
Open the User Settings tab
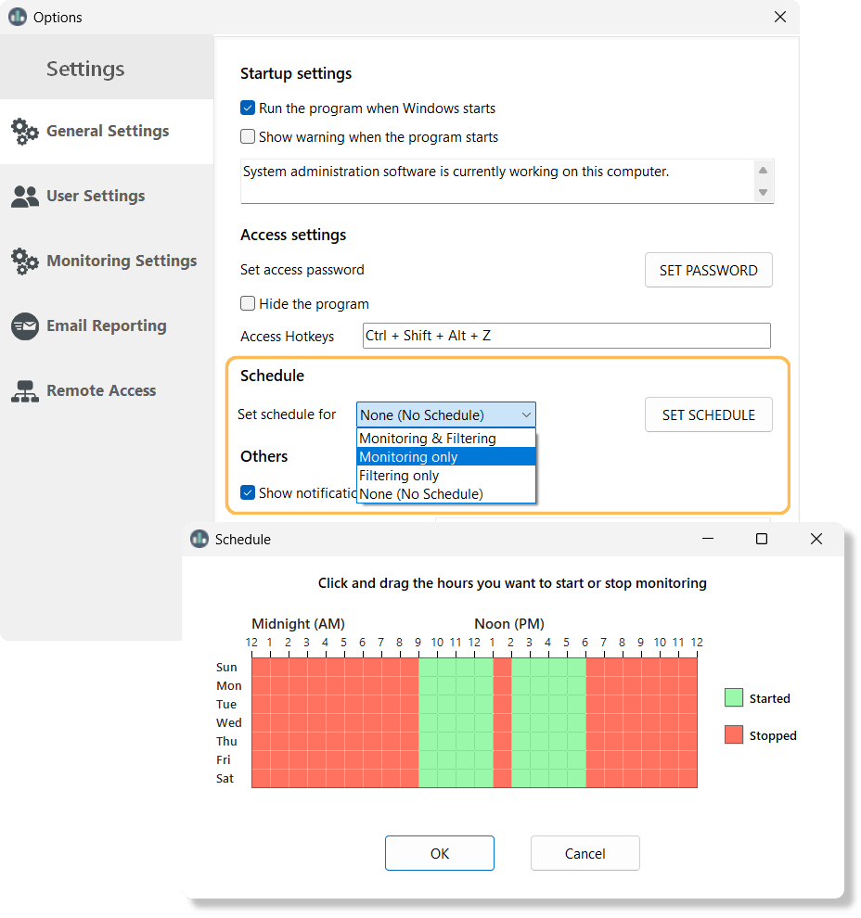tap(96, 197)
